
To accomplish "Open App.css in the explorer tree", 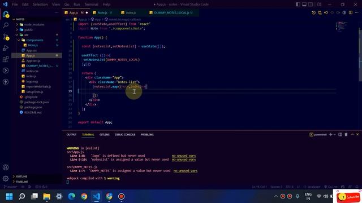I will (x=37, y=50).
